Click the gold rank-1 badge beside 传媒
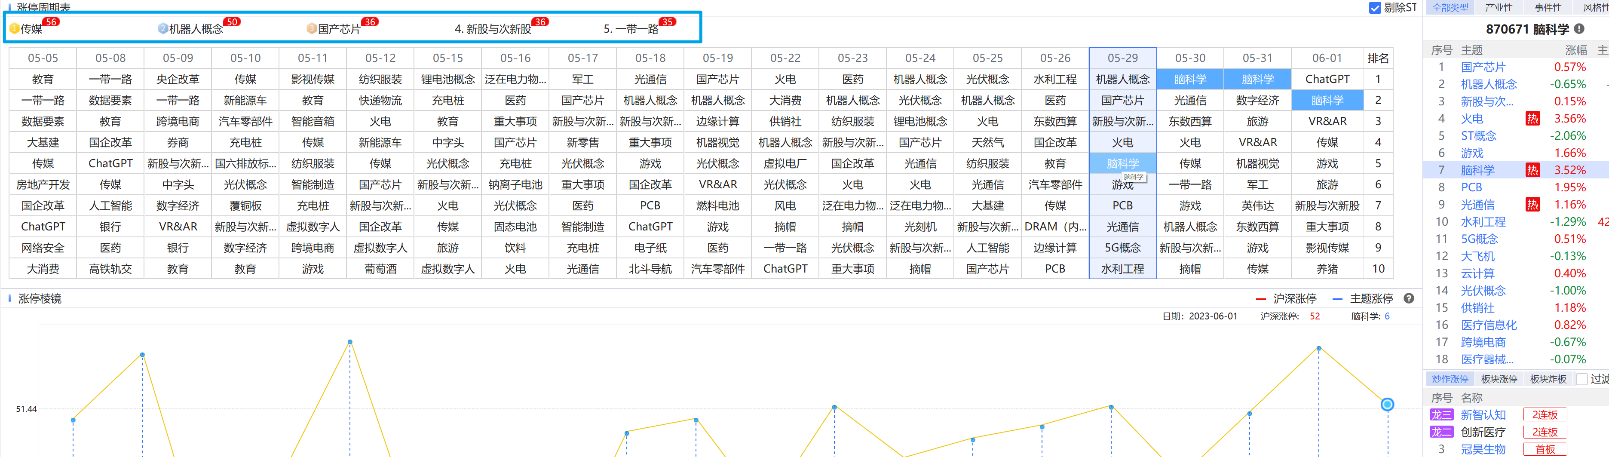The image size is (1609, 457). click(x=14, y=29)
